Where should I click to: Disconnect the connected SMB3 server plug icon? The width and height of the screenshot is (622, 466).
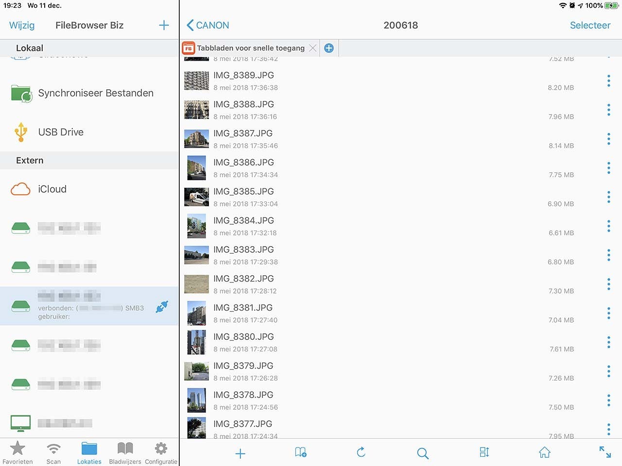pos(162,306)
